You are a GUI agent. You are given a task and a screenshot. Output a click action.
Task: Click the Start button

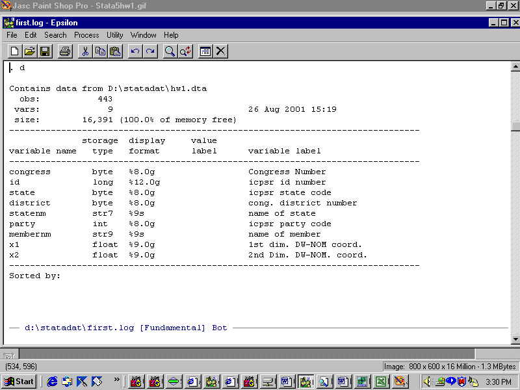coord(19,382)
